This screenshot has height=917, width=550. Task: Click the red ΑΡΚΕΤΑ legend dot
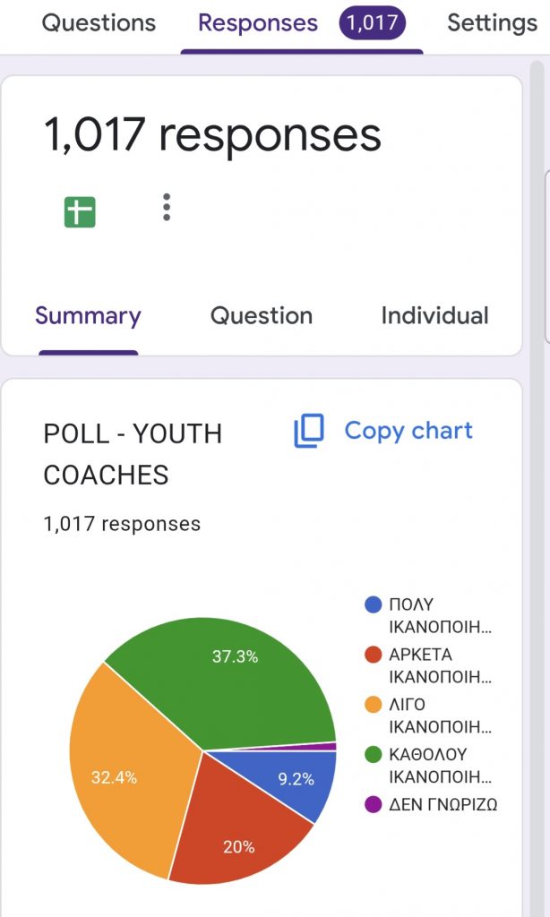coord(374,655)
